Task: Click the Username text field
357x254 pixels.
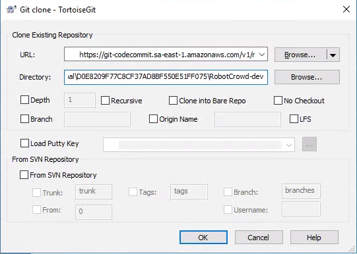Action: coord(301,209)
